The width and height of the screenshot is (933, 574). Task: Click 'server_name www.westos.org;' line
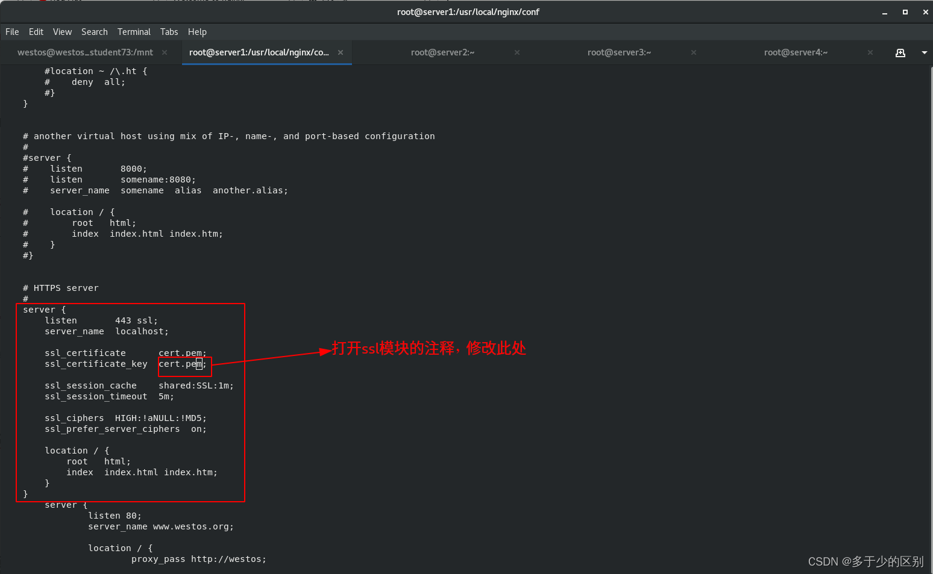[x=161, y=526]
